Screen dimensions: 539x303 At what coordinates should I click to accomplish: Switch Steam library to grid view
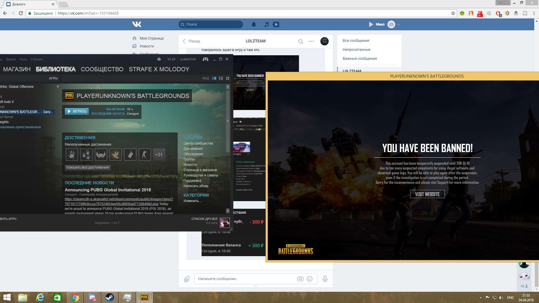(x=228, y=78)
